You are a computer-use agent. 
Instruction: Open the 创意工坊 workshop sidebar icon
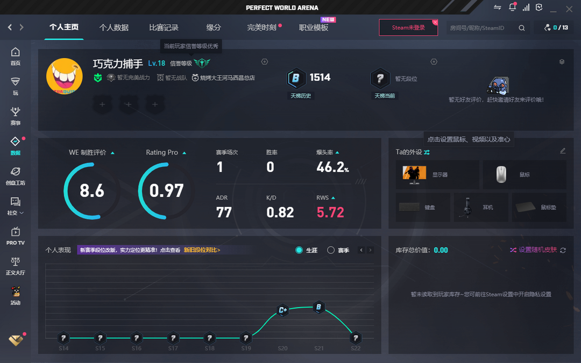tap(15, 176)
